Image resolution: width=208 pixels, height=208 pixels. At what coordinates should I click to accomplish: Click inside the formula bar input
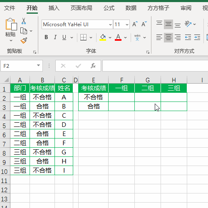click(155, 66)
